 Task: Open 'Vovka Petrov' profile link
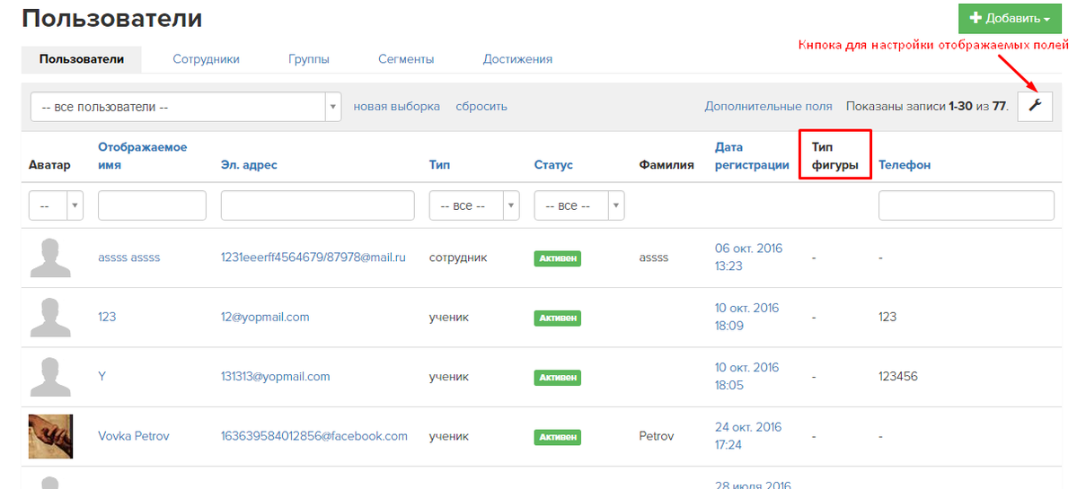[x=134, y=436]
